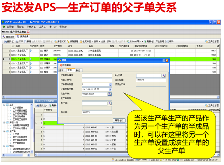The width and height of the screenshot is (224, 165).
Task: Click the 确定 button in dialog
Action: point(119,120)
